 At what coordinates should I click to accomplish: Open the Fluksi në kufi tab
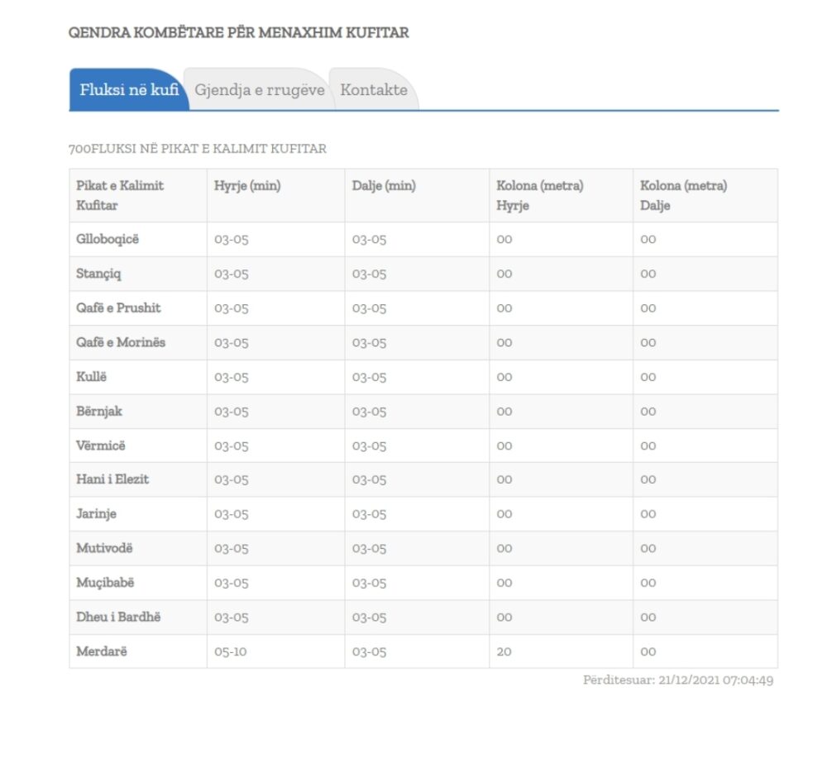pos(129,89)
